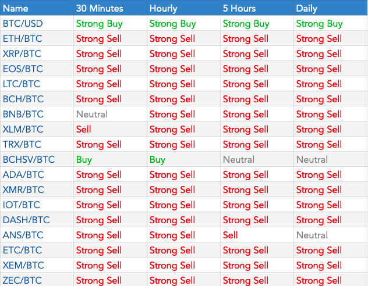
Task: Select the XMR/BTC pair
Action: (x=23, y=190)
